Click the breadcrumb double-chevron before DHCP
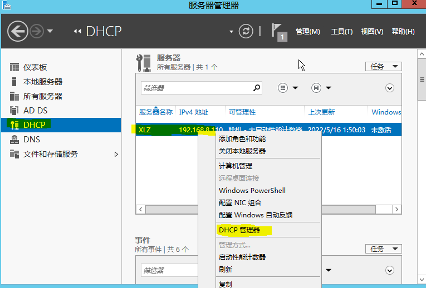 coord(77,32)
